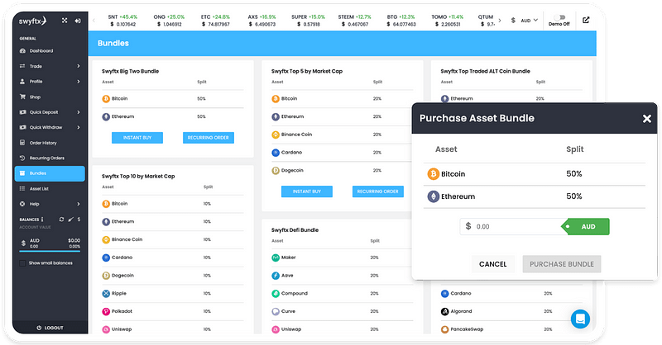Click Curve icon in Defi Bundle
The height and width of the screenshot is (345, 662).
click(276, 312)
